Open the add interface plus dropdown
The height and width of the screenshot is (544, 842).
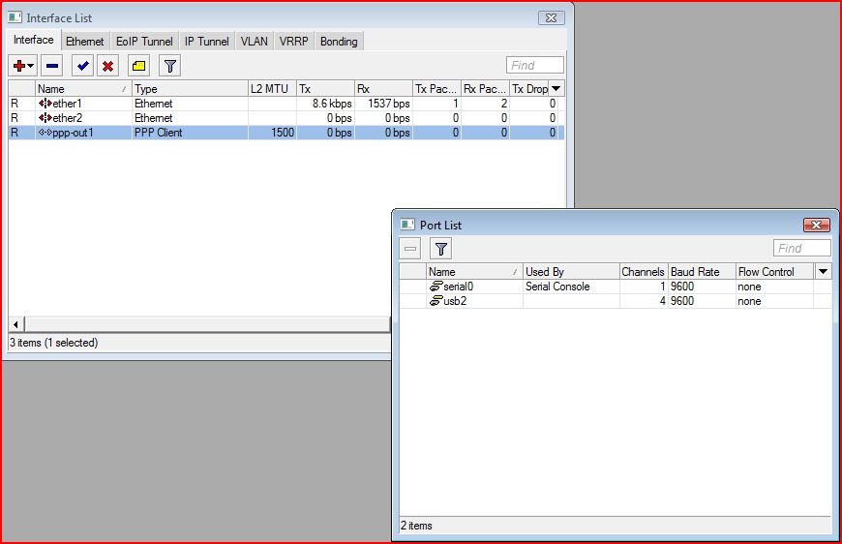tap(22, 66)
